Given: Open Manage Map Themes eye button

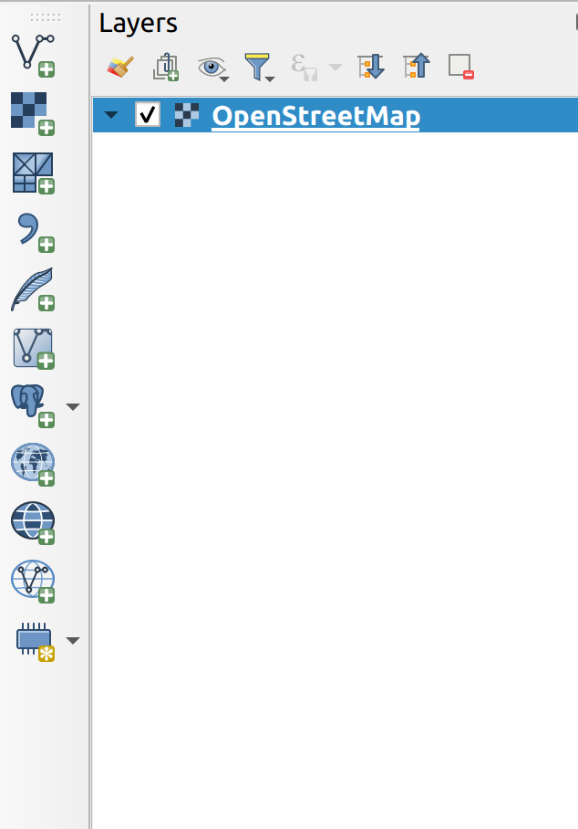Looking at the screenshot, I should pyautogui.click(x=213, y=68).
